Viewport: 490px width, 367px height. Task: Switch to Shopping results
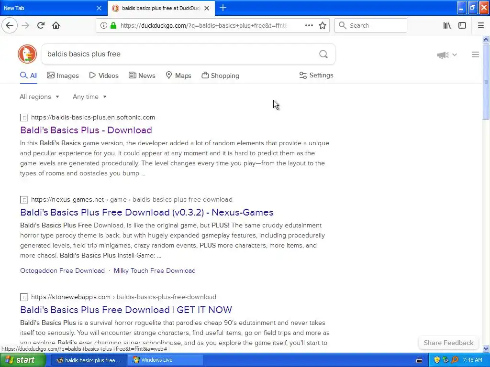[x=220, y=76]
